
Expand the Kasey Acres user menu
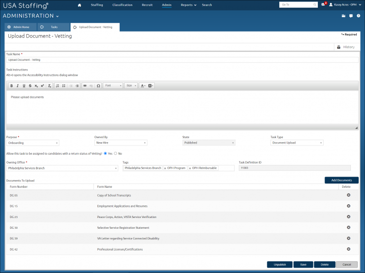(x=360, y=5)
